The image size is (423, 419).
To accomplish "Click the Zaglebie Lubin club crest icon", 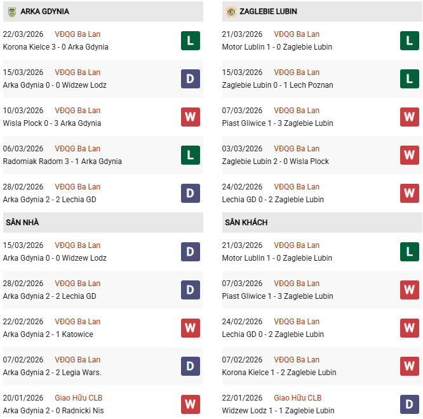I will tap(231, 11).
